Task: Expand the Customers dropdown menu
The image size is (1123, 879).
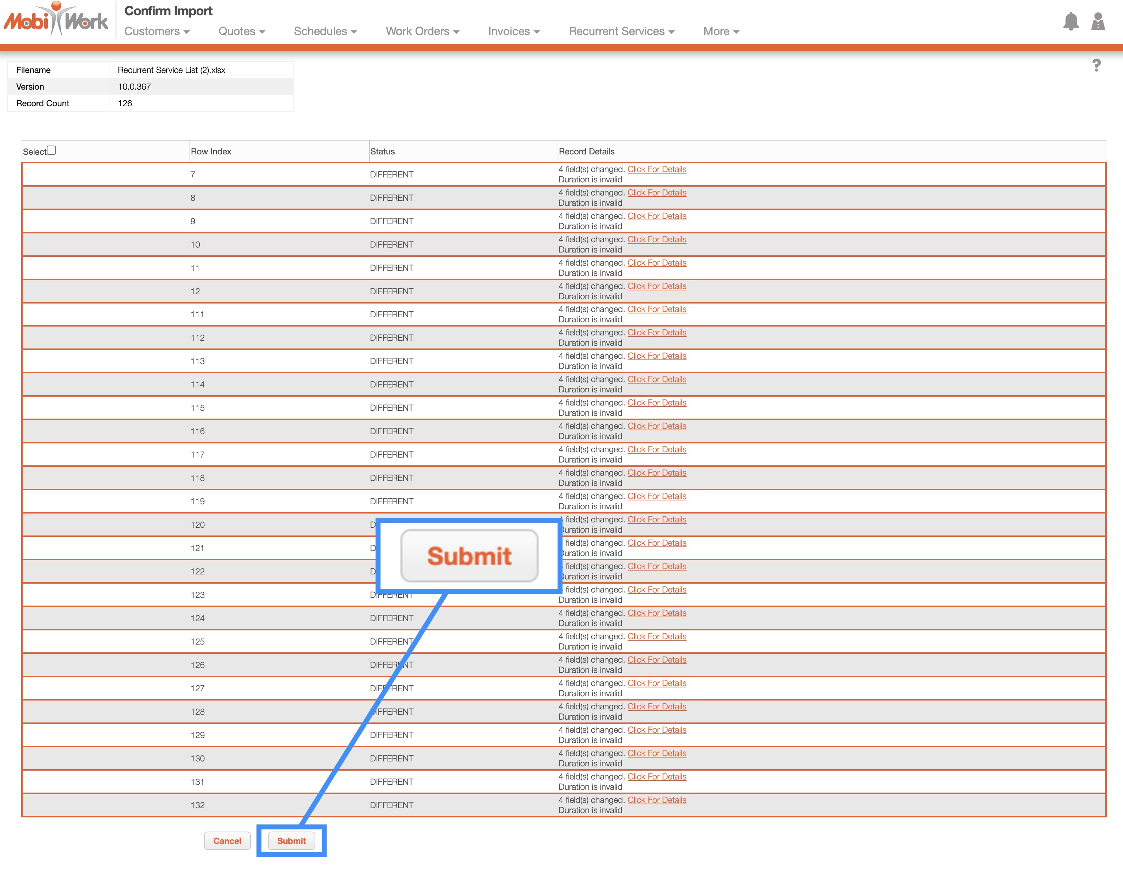Action: 157,32
